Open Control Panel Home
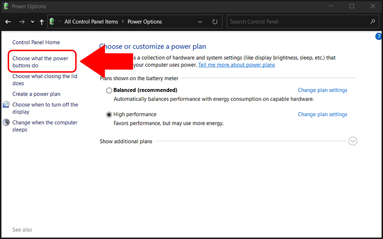The image size is (383, 239). pyautogui.click(x=36, y=42)
